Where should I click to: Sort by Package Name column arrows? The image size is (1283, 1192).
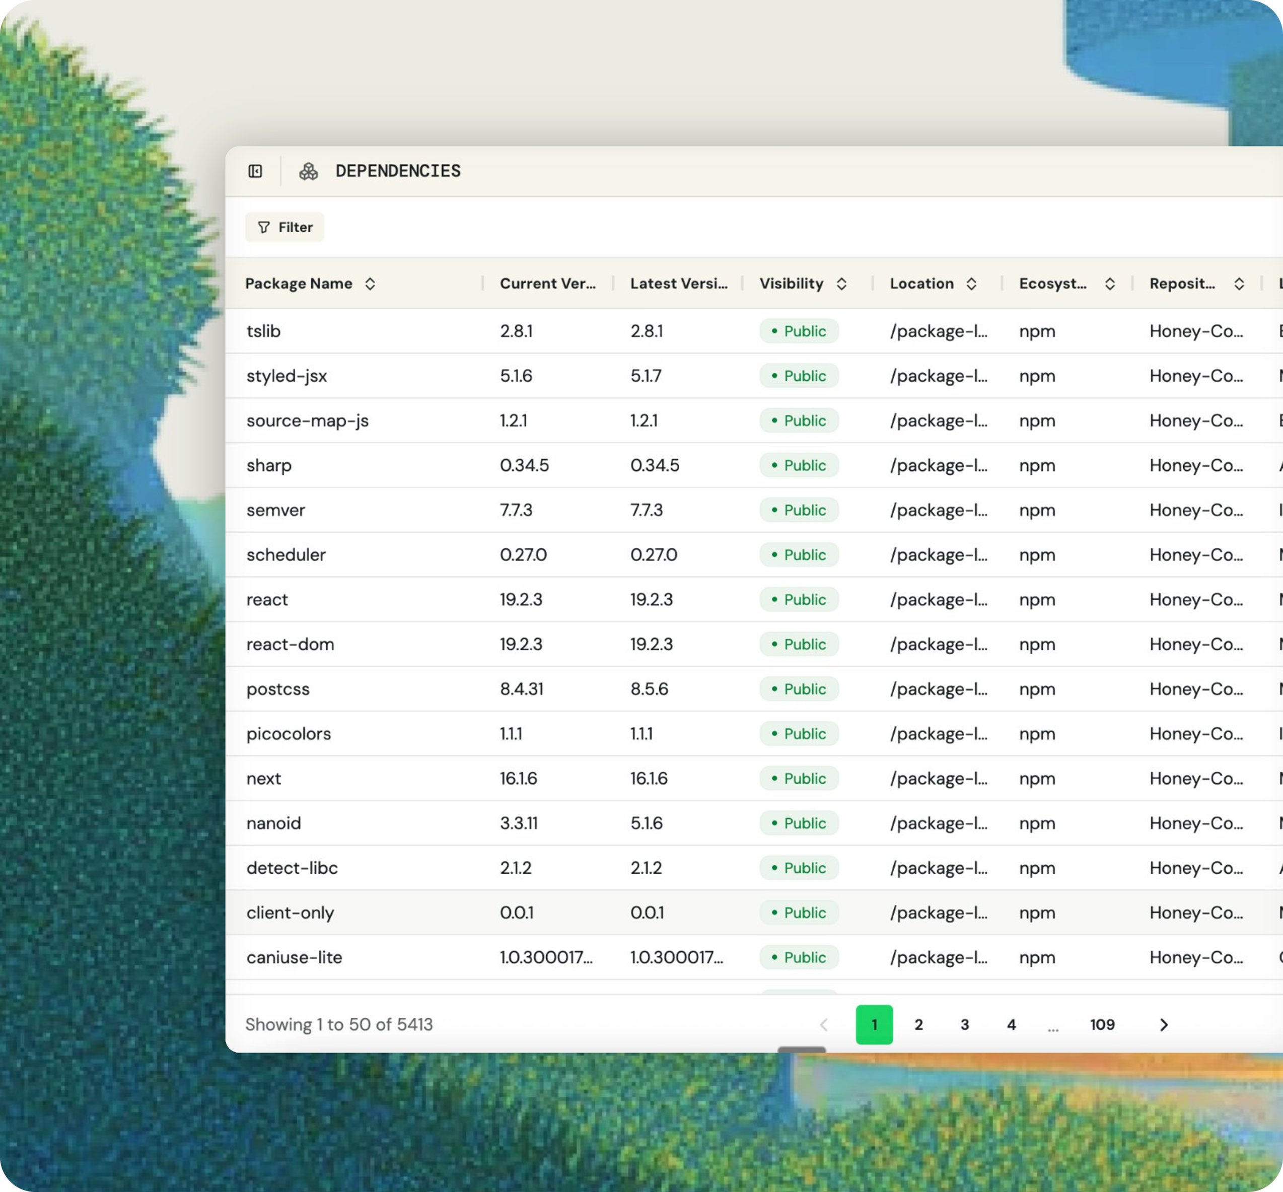pos(370,284)
